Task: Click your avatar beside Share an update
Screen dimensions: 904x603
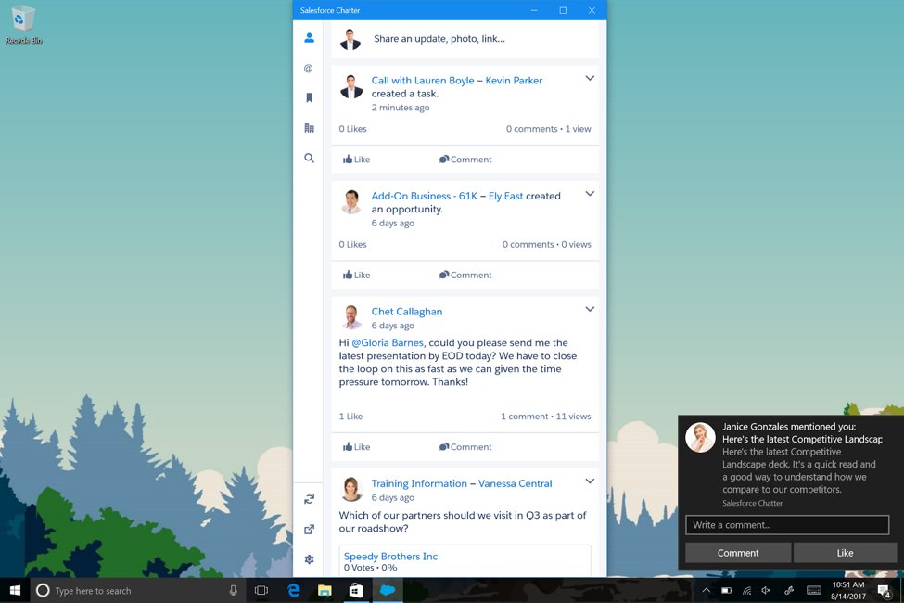Action: tap(350, 39)
